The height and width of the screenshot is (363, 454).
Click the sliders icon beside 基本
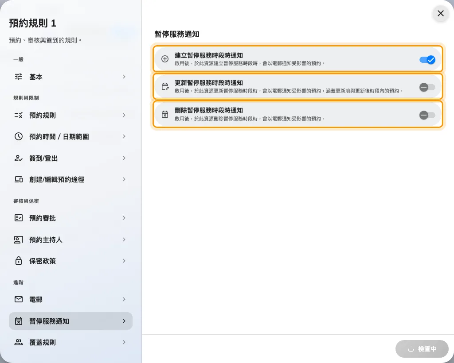coord(19,77)
